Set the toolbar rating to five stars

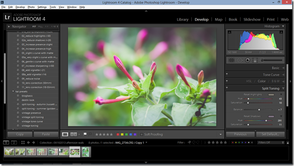(111, 135)
